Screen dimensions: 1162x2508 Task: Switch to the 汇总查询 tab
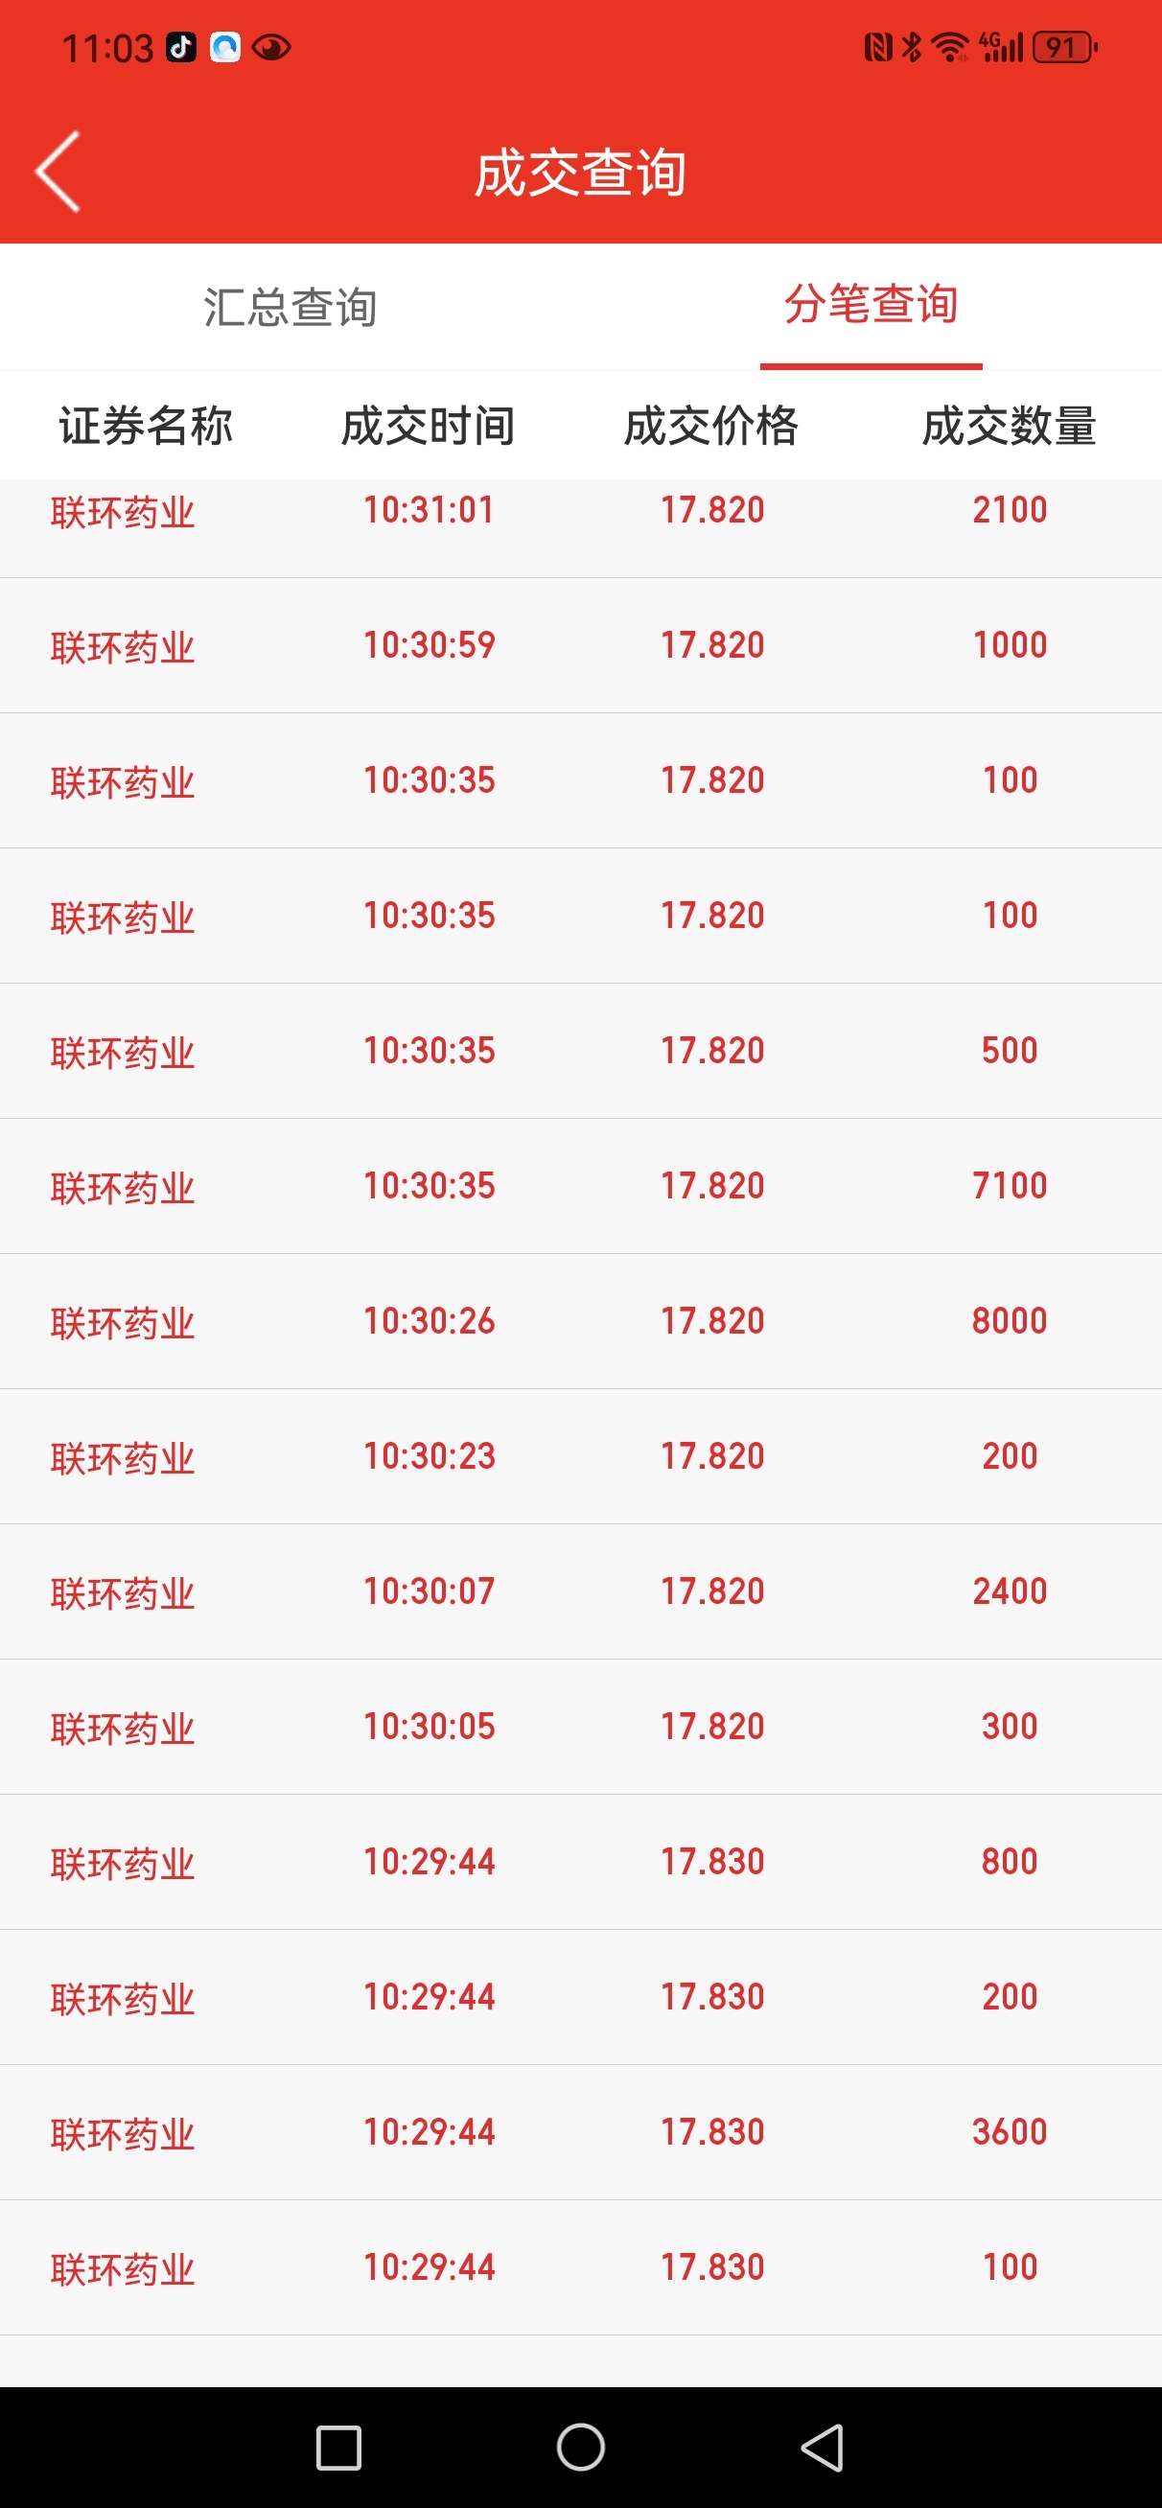coord(290,307)
